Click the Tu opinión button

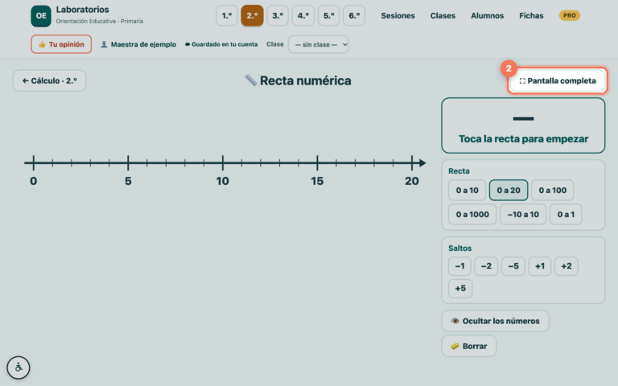click(61, 44)
